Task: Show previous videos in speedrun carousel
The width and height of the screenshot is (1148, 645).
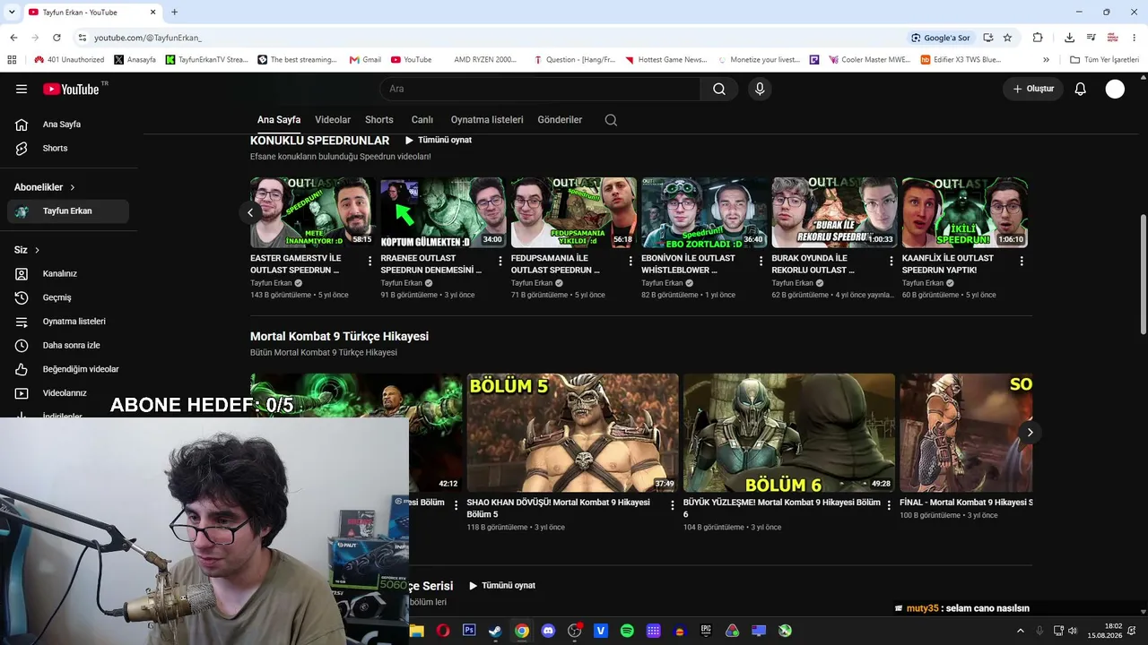Action: 250,212
